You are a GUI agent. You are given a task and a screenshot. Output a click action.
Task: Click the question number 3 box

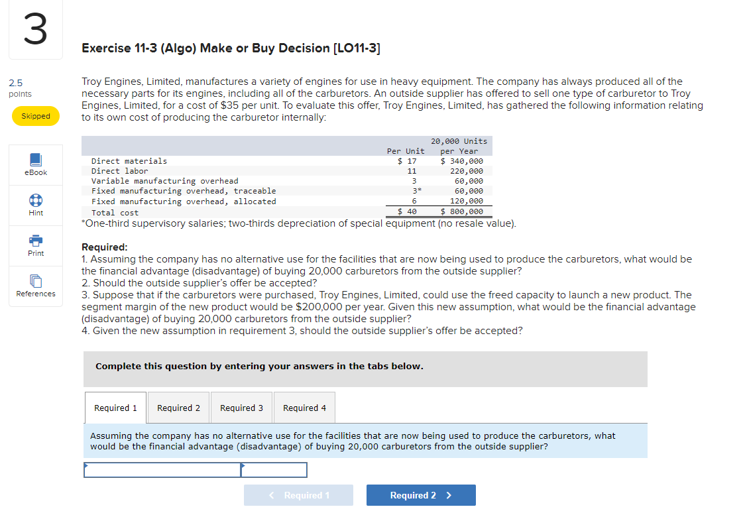coord(36,30)
